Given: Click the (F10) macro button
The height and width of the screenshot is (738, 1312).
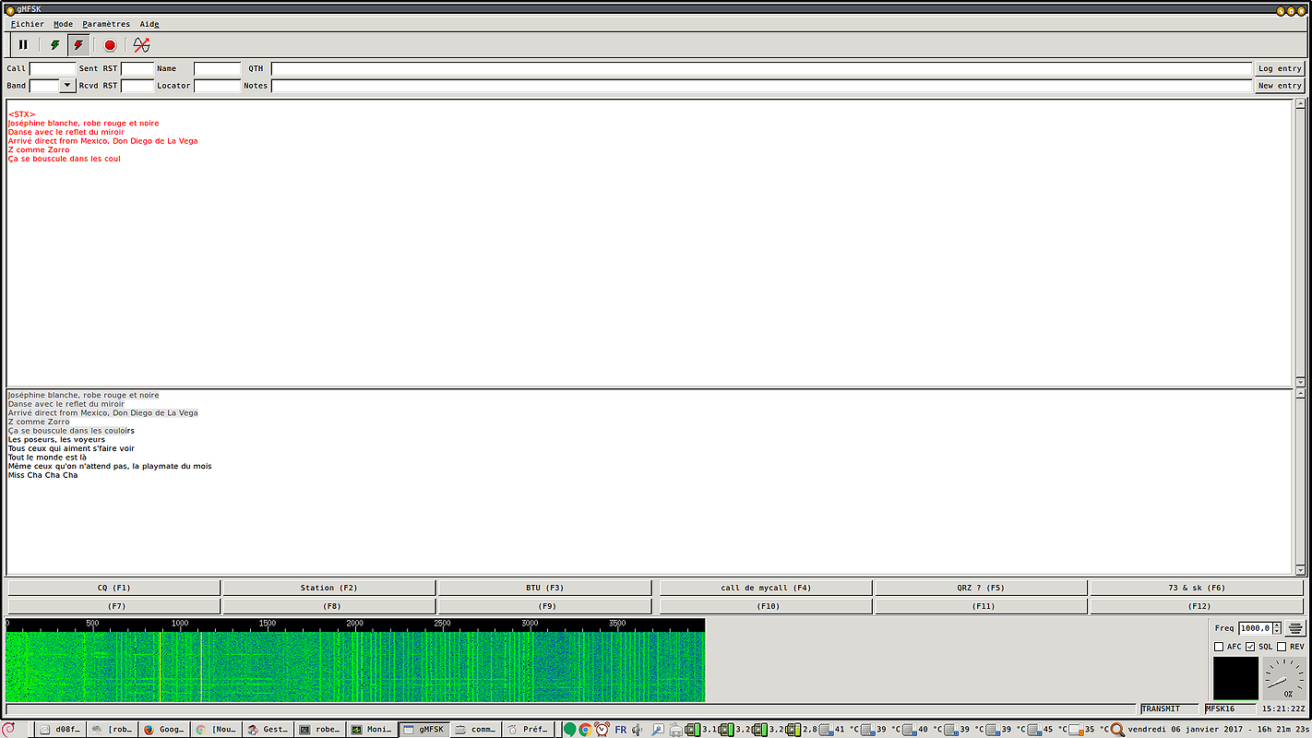Looking at the screenshot, I should 766,606.
